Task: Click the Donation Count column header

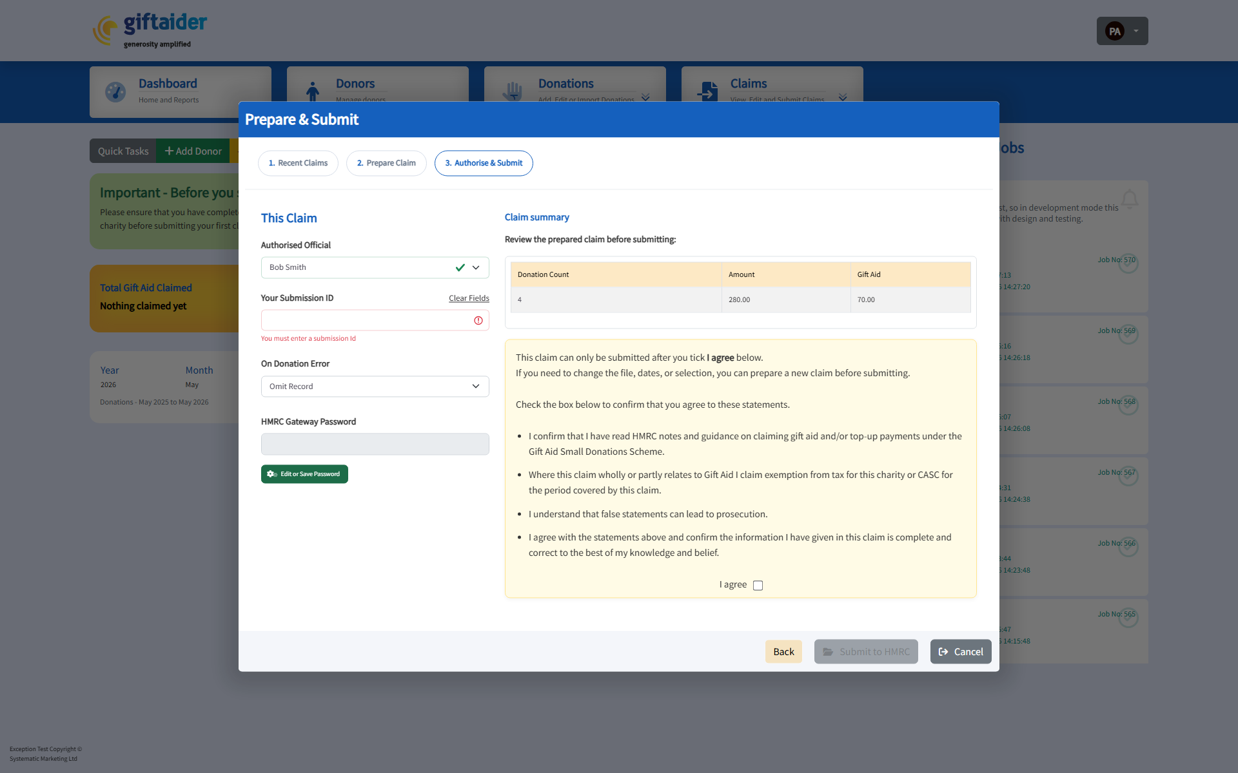Action: point(616,274)
